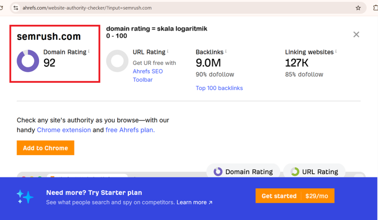This screenshot has width=378, height=220.
Task: Click the Domain Rating value 92
Action: point(49,63)
